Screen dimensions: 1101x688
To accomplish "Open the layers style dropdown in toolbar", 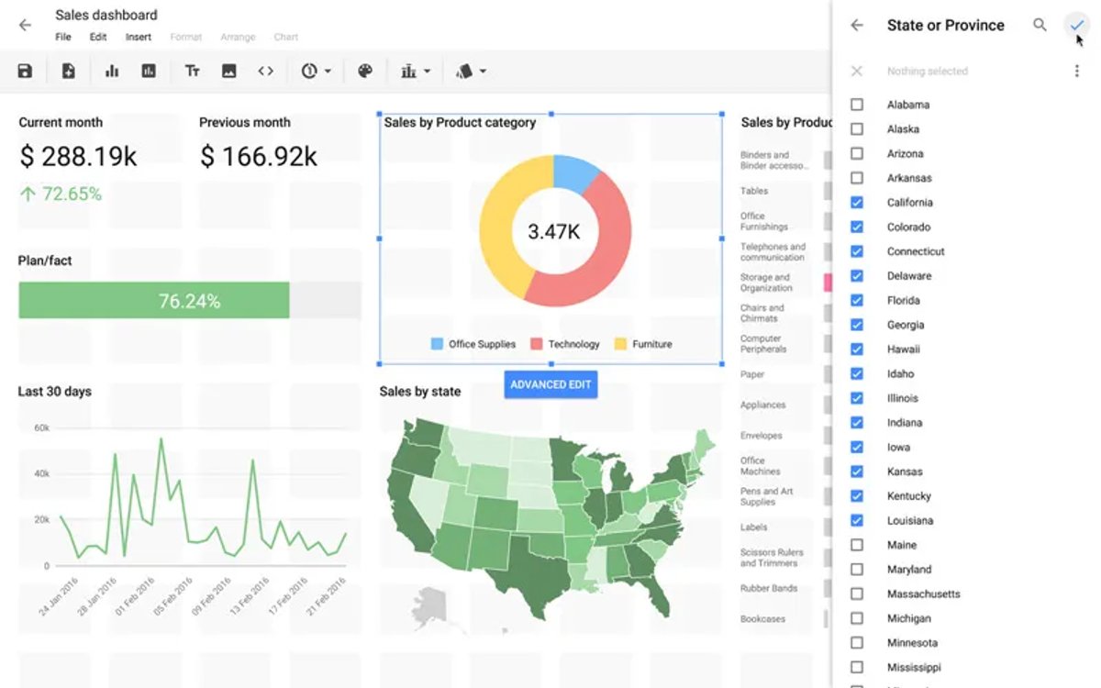I will (471, 71).
